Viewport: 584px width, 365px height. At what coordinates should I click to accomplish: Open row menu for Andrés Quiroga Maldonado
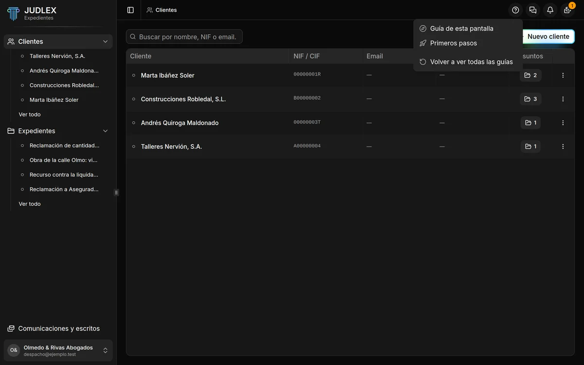tap(563, 123)
